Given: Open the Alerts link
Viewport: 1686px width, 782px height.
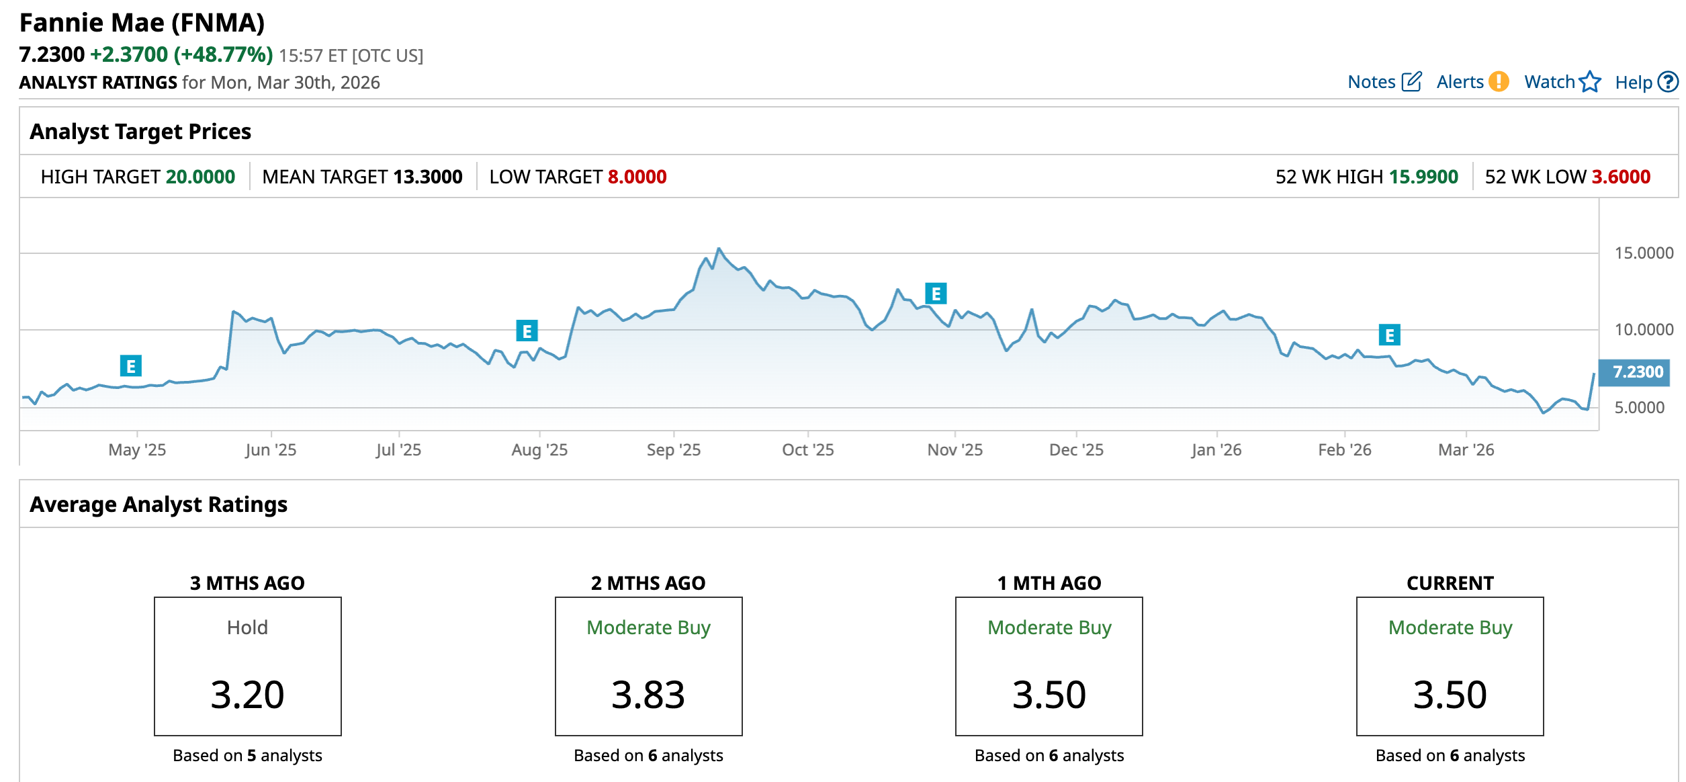Looking at the screenshot, I should click(1460, 82).
